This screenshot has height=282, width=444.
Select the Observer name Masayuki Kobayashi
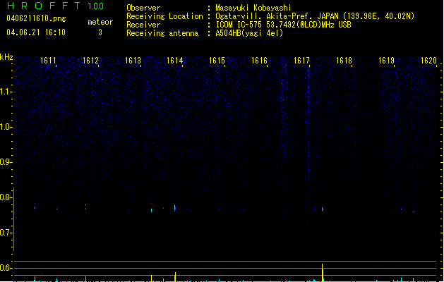click(253, 8)
